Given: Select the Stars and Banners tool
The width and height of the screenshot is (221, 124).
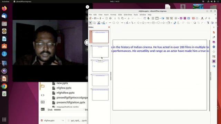Looking at the screenshot, I should pyautogui.click(x=163, y=23).
